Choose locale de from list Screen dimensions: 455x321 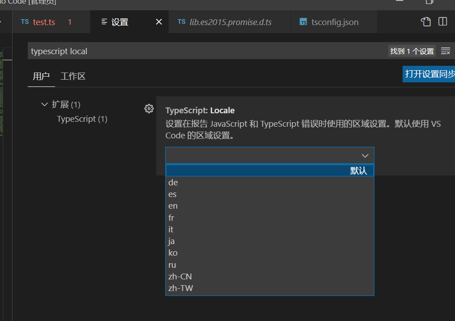click(270, 182)
